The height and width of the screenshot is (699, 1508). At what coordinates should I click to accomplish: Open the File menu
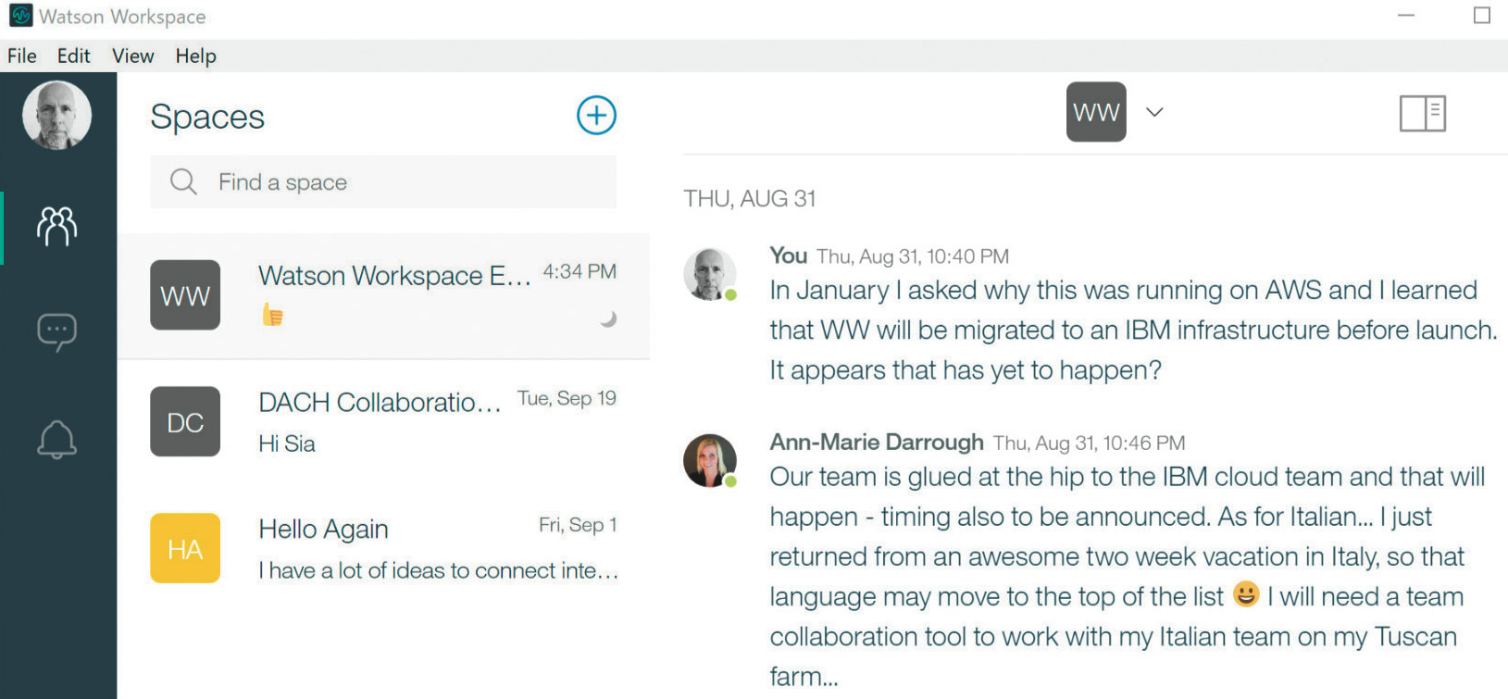click(22, 56)
